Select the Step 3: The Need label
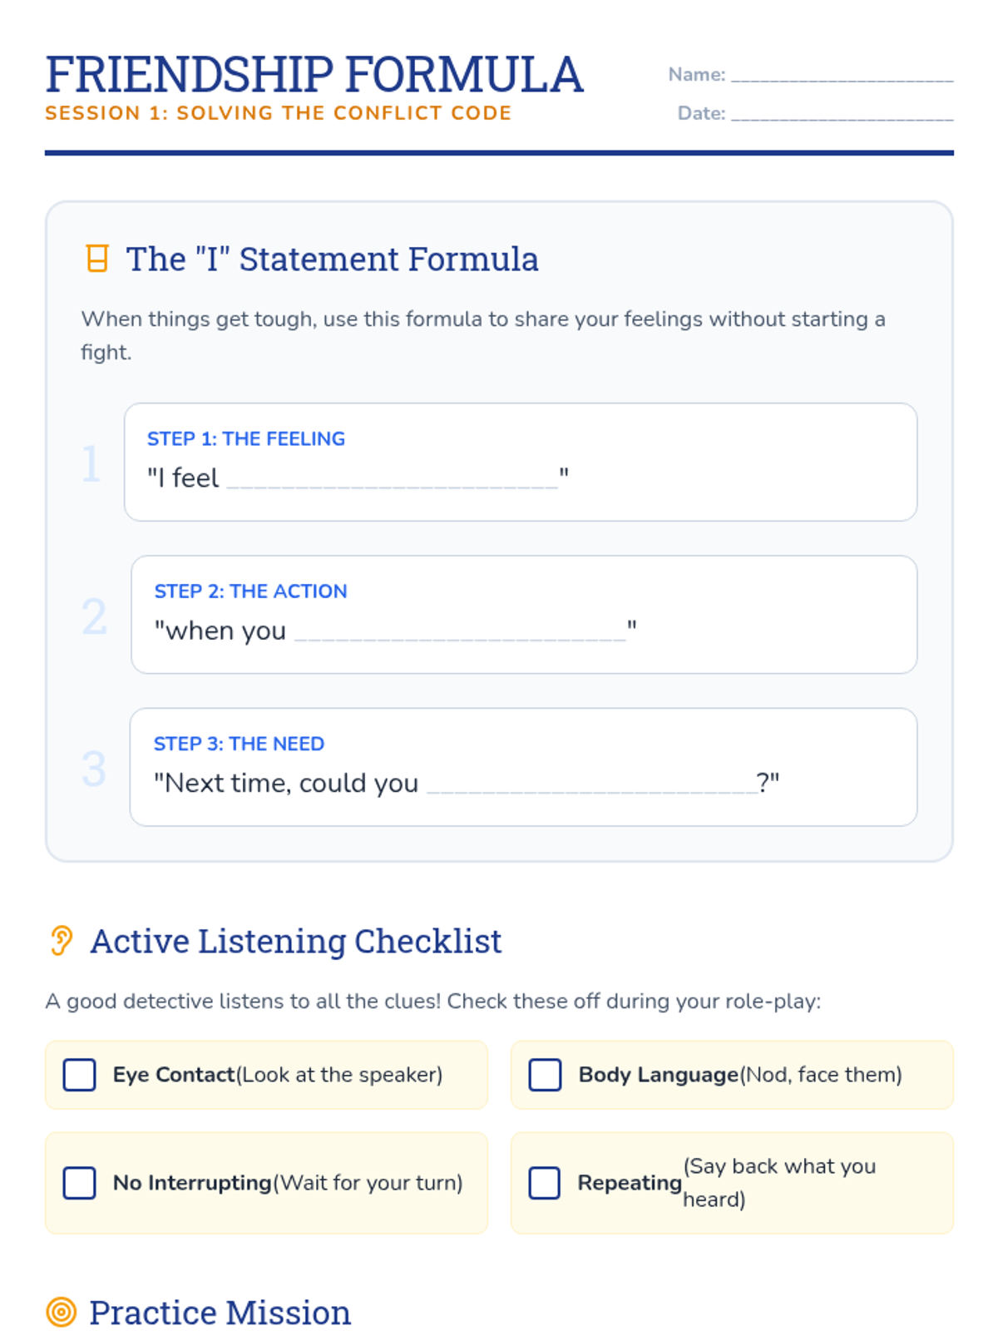Screen dimensions: 998x1331 [x=239, y=744]
